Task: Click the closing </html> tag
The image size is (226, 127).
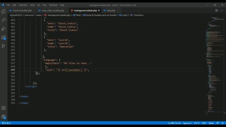Action: (24, 103)
